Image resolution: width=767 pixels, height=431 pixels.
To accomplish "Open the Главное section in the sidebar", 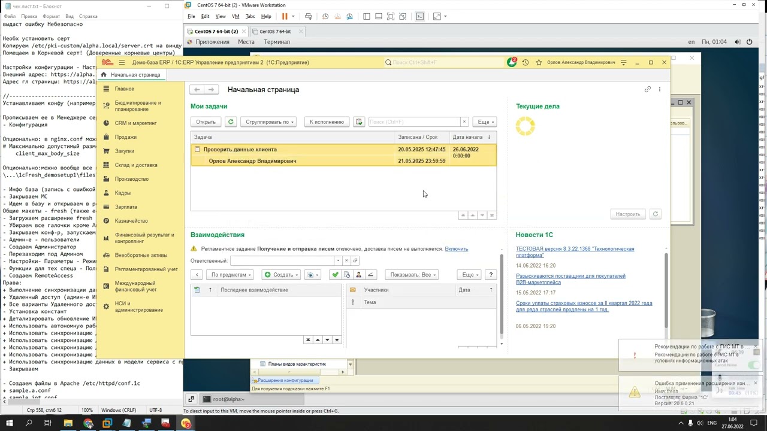I will click(x=124, y=89).
